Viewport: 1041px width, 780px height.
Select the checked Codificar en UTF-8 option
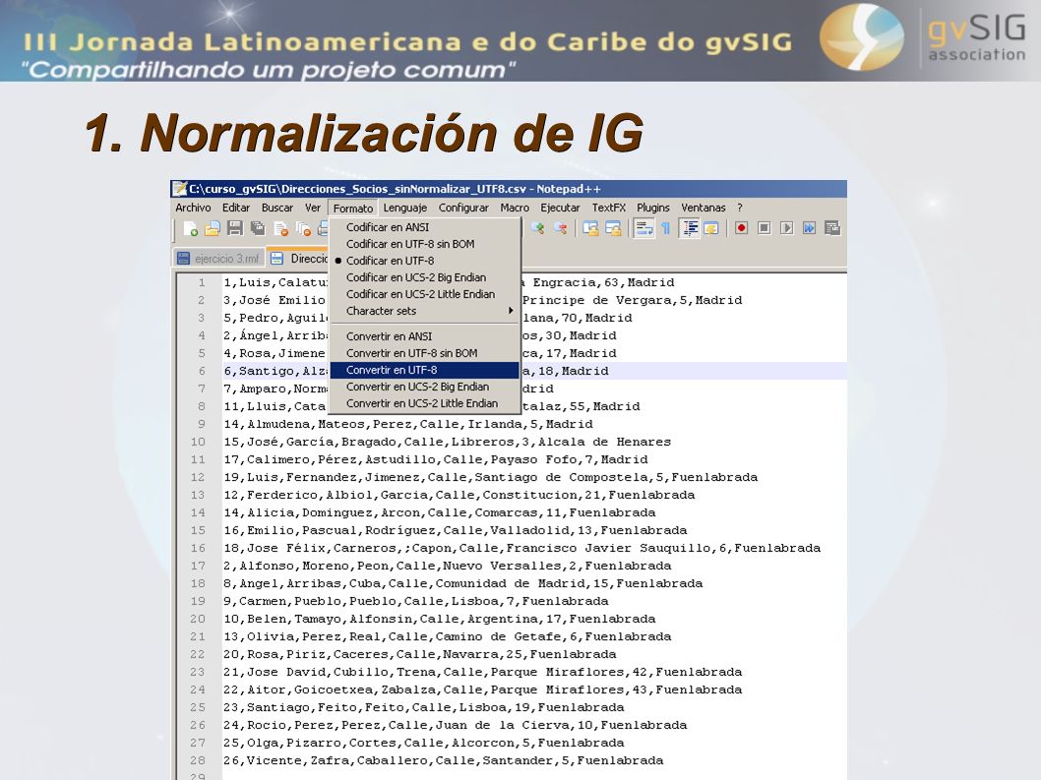424,261
